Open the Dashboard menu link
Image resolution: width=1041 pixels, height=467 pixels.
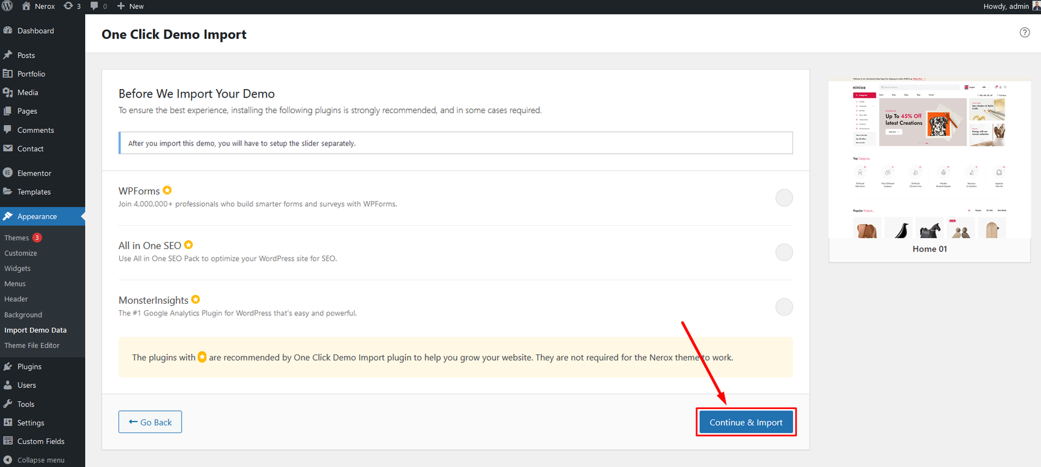pos(36,31)
